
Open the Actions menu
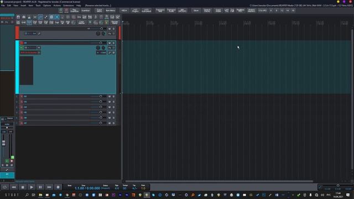[57, 6]
